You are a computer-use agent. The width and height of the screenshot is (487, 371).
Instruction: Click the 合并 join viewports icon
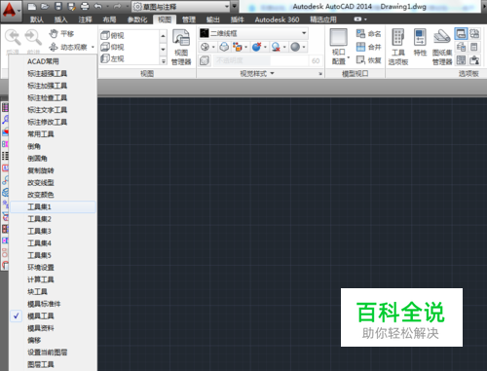(x=368, y=47)
